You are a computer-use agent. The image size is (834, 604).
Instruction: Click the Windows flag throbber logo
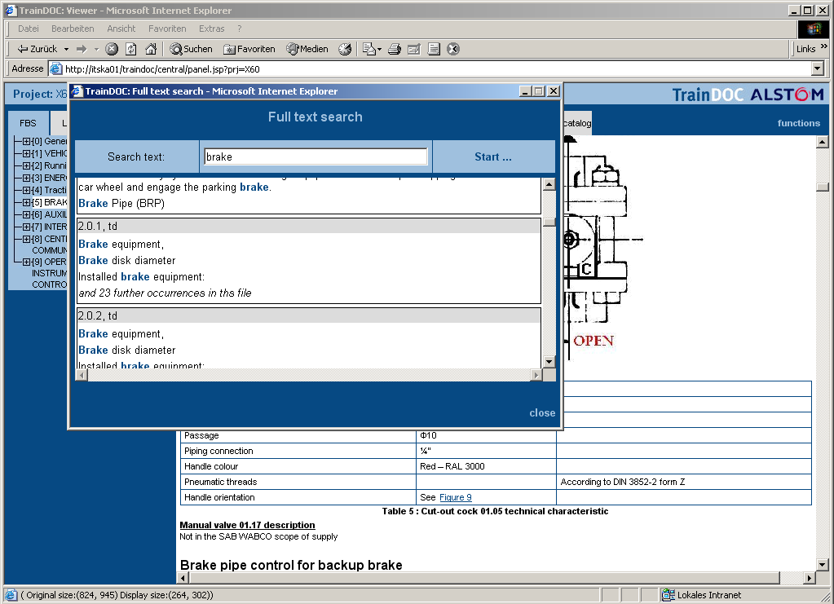pyautogui.click(x=814, y=29)
